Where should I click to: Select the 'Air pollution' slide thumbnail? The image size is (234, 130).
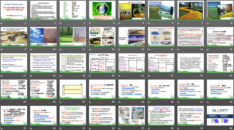click(43, 37)
